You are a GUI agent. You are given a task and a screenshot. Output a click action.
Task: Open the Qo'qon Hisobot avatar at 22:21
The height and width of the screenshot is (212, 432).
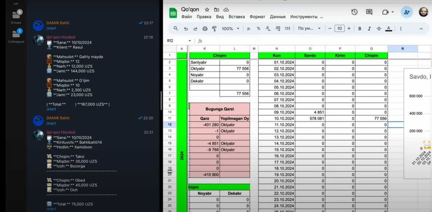coord(38,135)
